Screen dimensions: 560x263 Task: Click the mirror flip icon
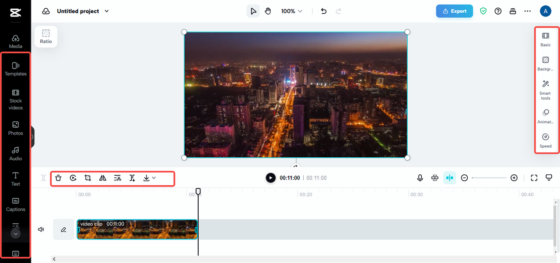pos(103,178)
